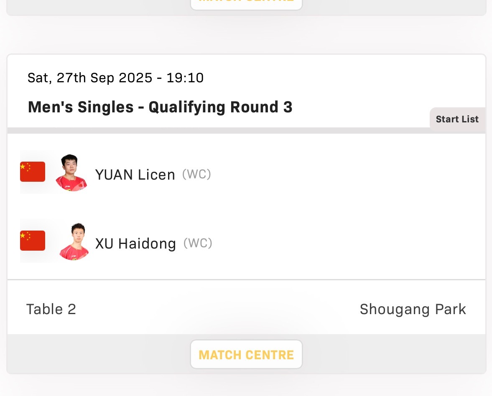Click China flag beside YUAN Licen

click(x=33, y=172)
